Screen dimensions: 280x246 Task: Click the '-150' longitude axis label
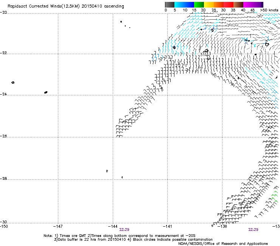coord(4,227)
